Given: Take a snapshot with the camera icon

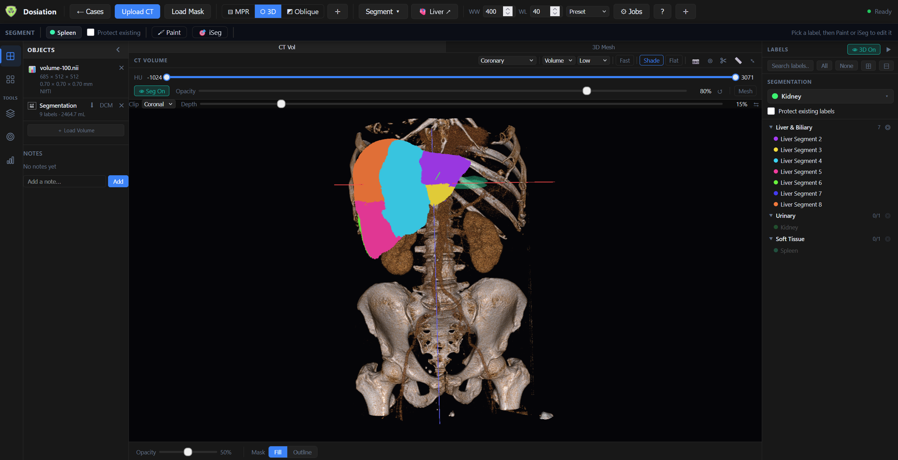Looking at the screenshot, I should pyautogui.click(x=696, y=61).
